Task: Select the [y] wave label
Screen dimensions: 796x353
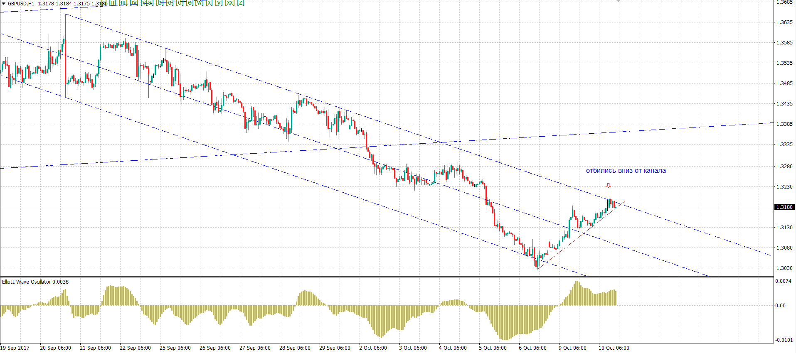Action: point(219,3)
